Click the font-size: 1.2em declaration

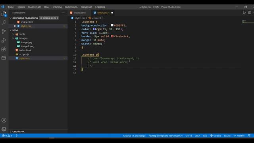point(95,33)
